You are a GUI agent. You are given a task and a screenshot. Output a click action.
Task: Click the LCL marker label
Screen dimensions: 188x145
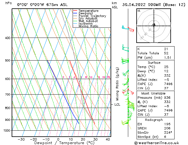[x=117, y=105]
